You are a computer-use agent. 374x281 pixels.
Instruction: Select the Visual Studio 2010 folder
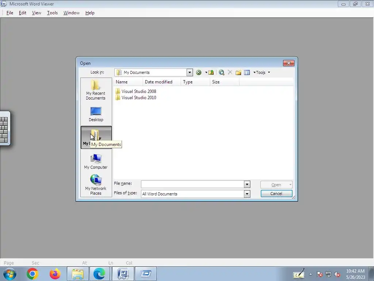136,97
